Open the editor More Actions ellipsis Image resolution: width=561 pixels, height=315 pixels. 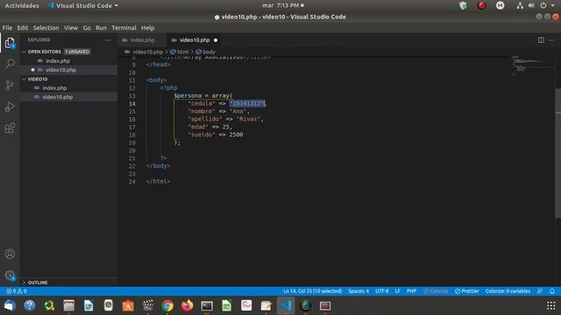pyautogui.click(x=551, y=40)
